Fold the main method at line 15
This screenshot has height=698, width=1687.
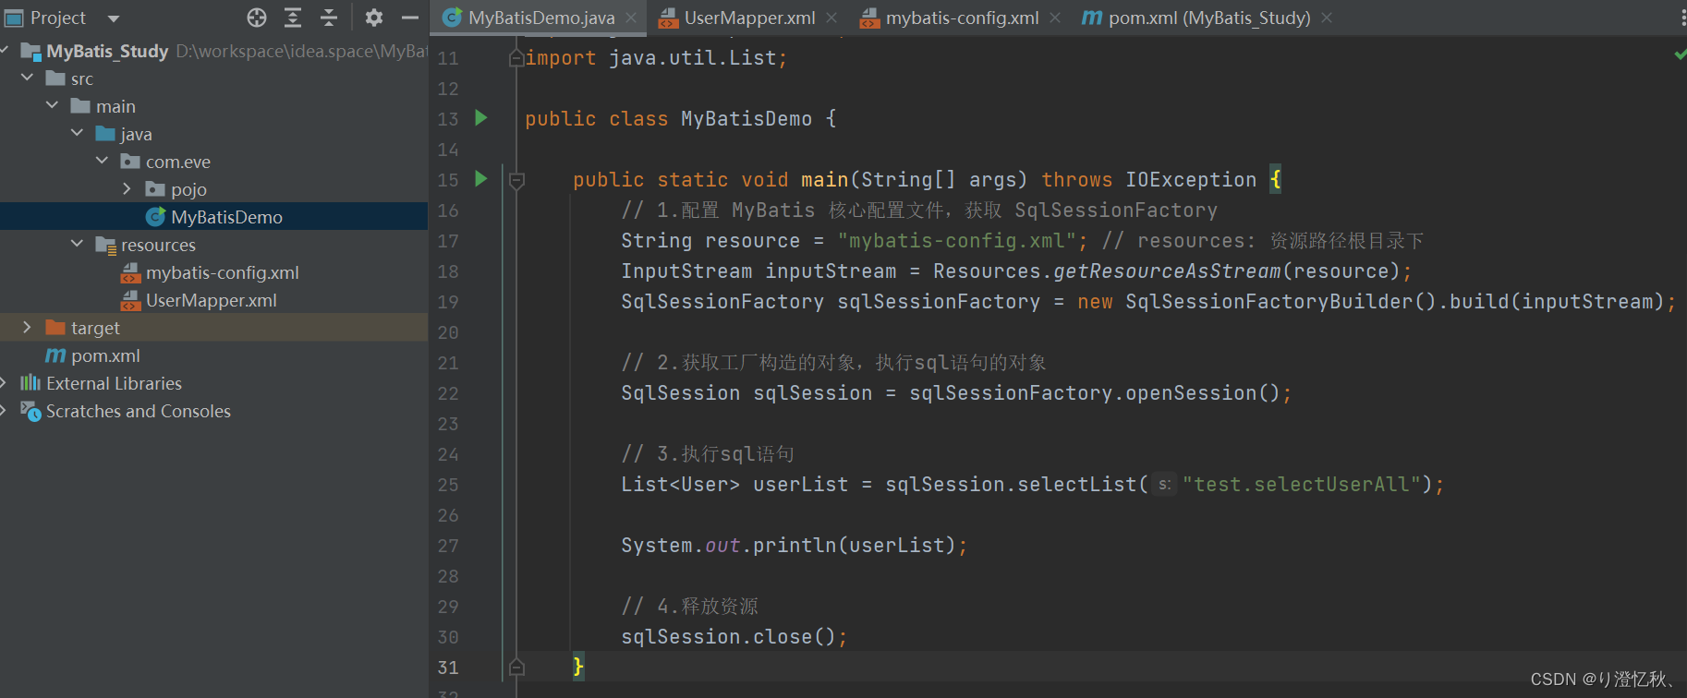coord(516,180)
